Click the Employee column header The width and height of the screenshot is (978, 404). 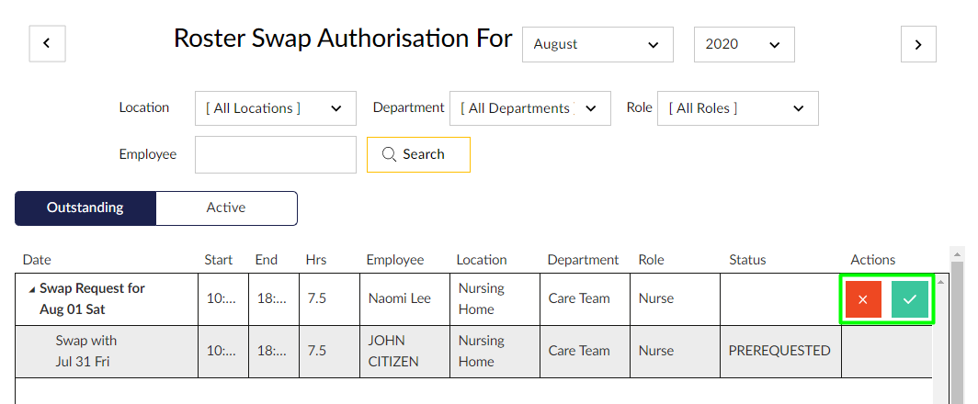(x=395, y=260)
